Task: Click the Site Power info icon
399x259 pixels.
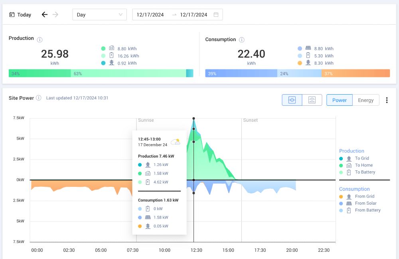Action: coord(39,98)
